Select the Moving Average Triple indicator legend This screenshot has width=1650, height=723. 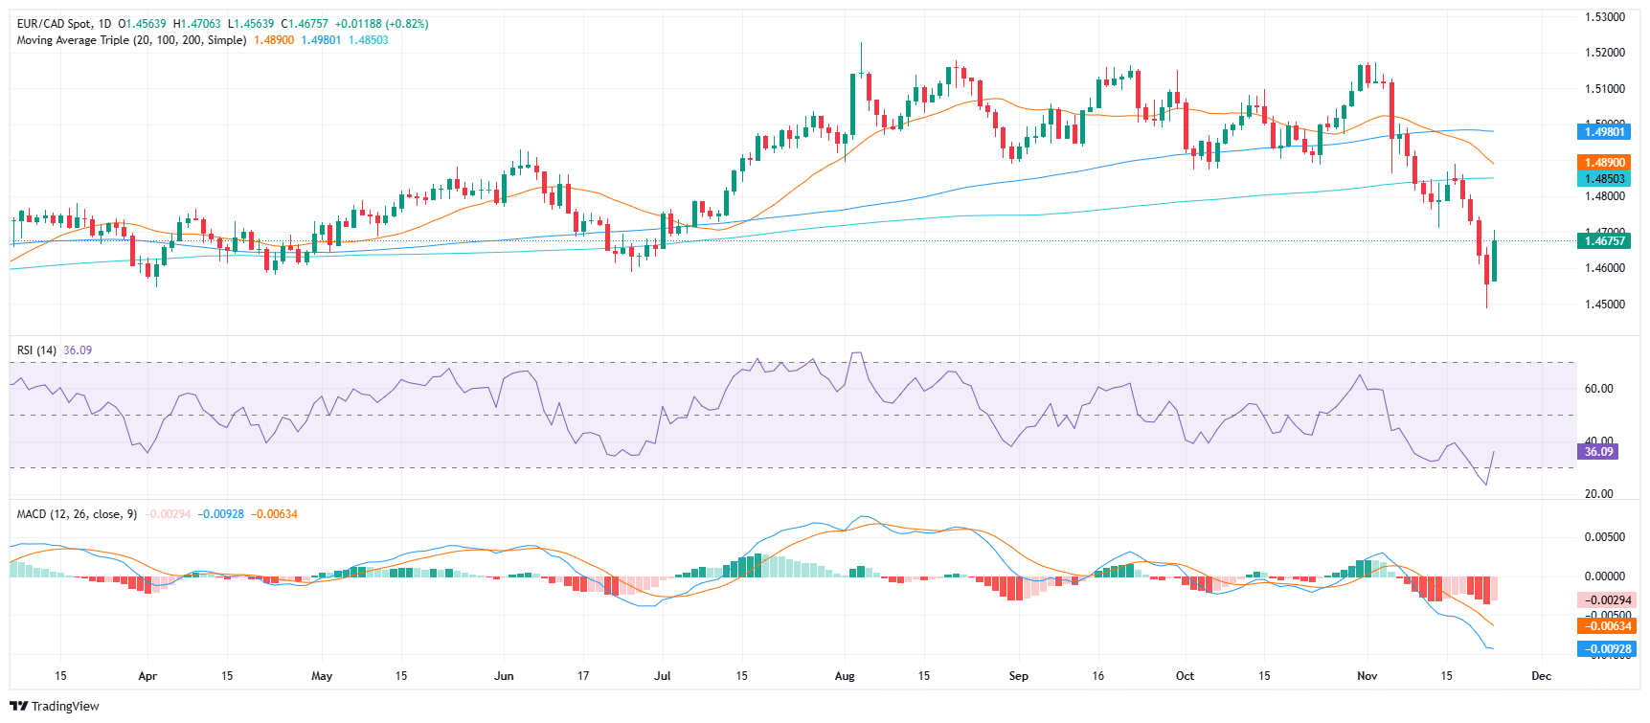[x=131, y=40]
